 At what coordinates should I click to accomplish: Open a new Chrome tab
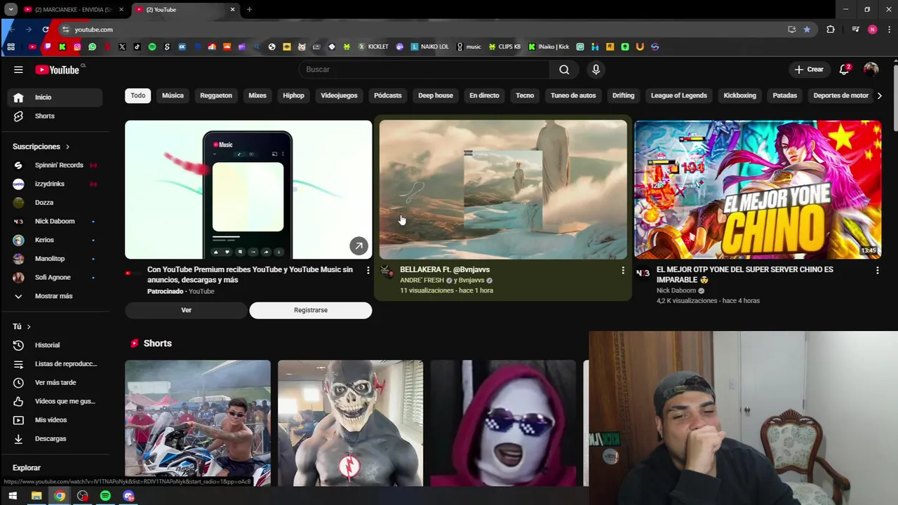click(249, 10)
